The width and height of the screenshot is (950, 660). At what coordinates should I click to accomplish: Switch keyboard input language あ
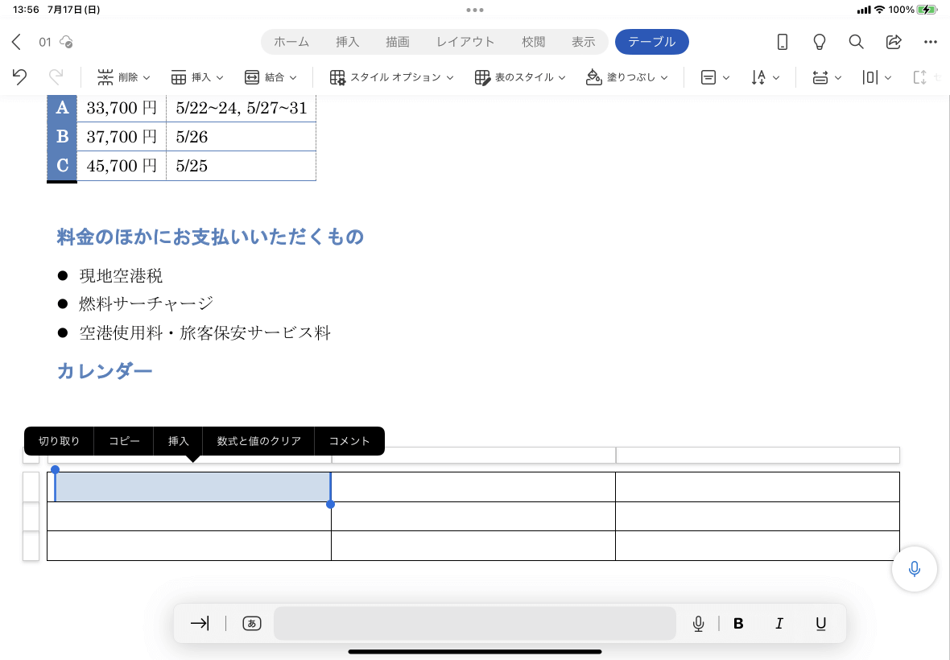coord(251,623)
